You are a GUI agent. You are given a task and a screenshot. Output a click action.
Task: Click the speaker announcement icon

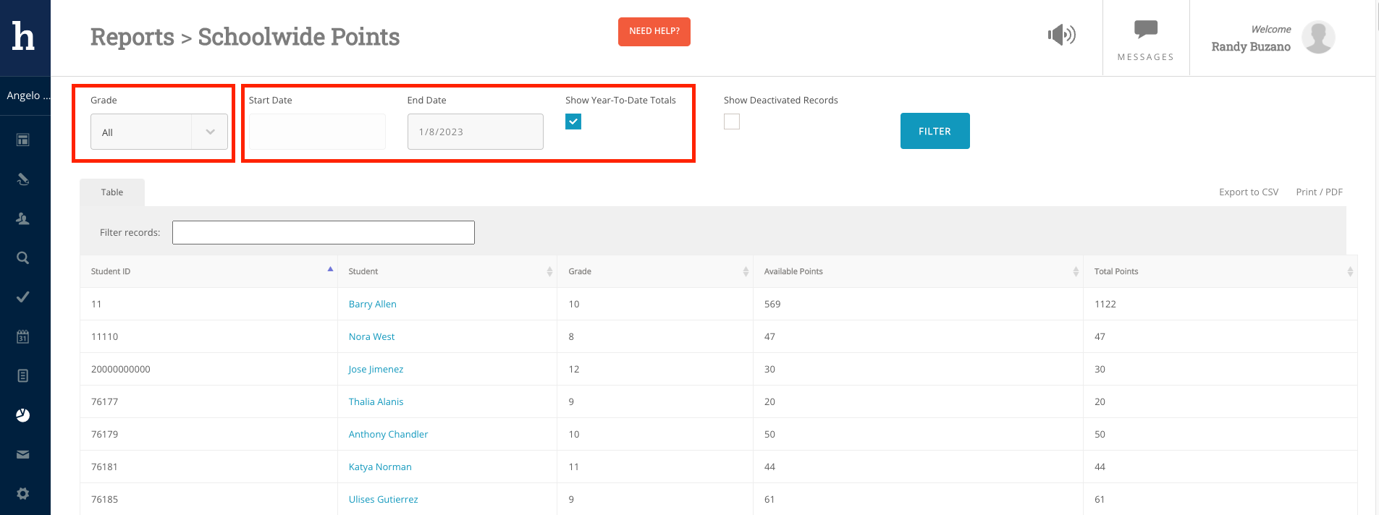point(1061,35)
